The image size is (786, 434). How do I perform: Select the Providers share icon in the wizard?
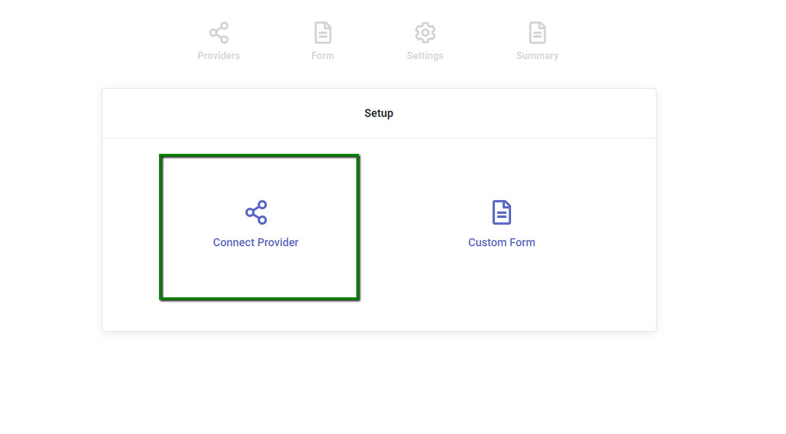pos(219,32)
